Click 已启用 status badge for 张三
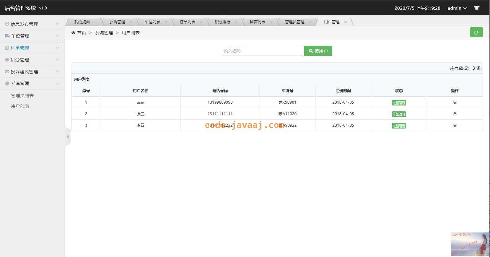 (x=399, y=114)
